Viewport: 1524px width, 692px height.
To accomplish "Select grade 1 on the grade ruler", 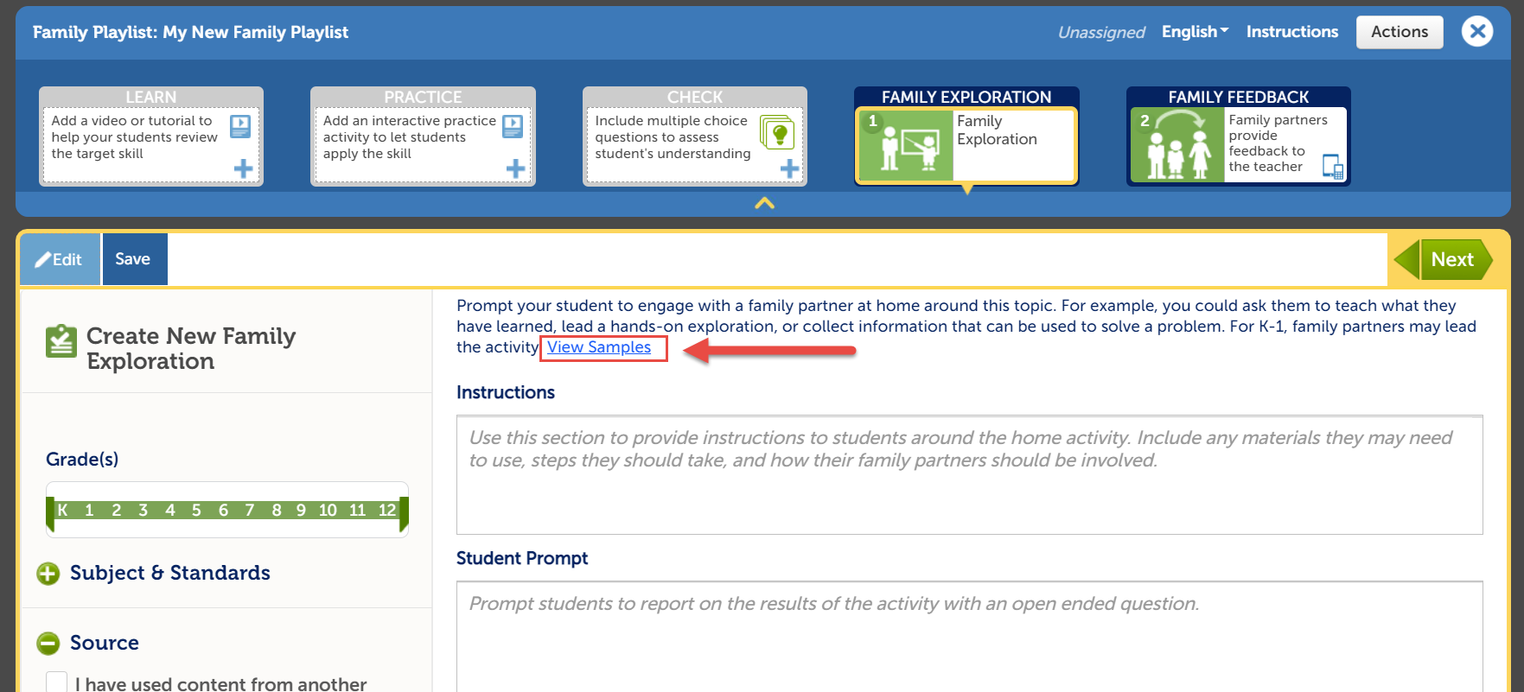I will tap(89, 511).
